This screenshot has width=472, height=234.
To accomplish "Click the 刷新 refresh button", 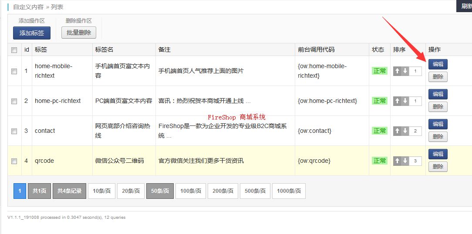I will 465,7.
